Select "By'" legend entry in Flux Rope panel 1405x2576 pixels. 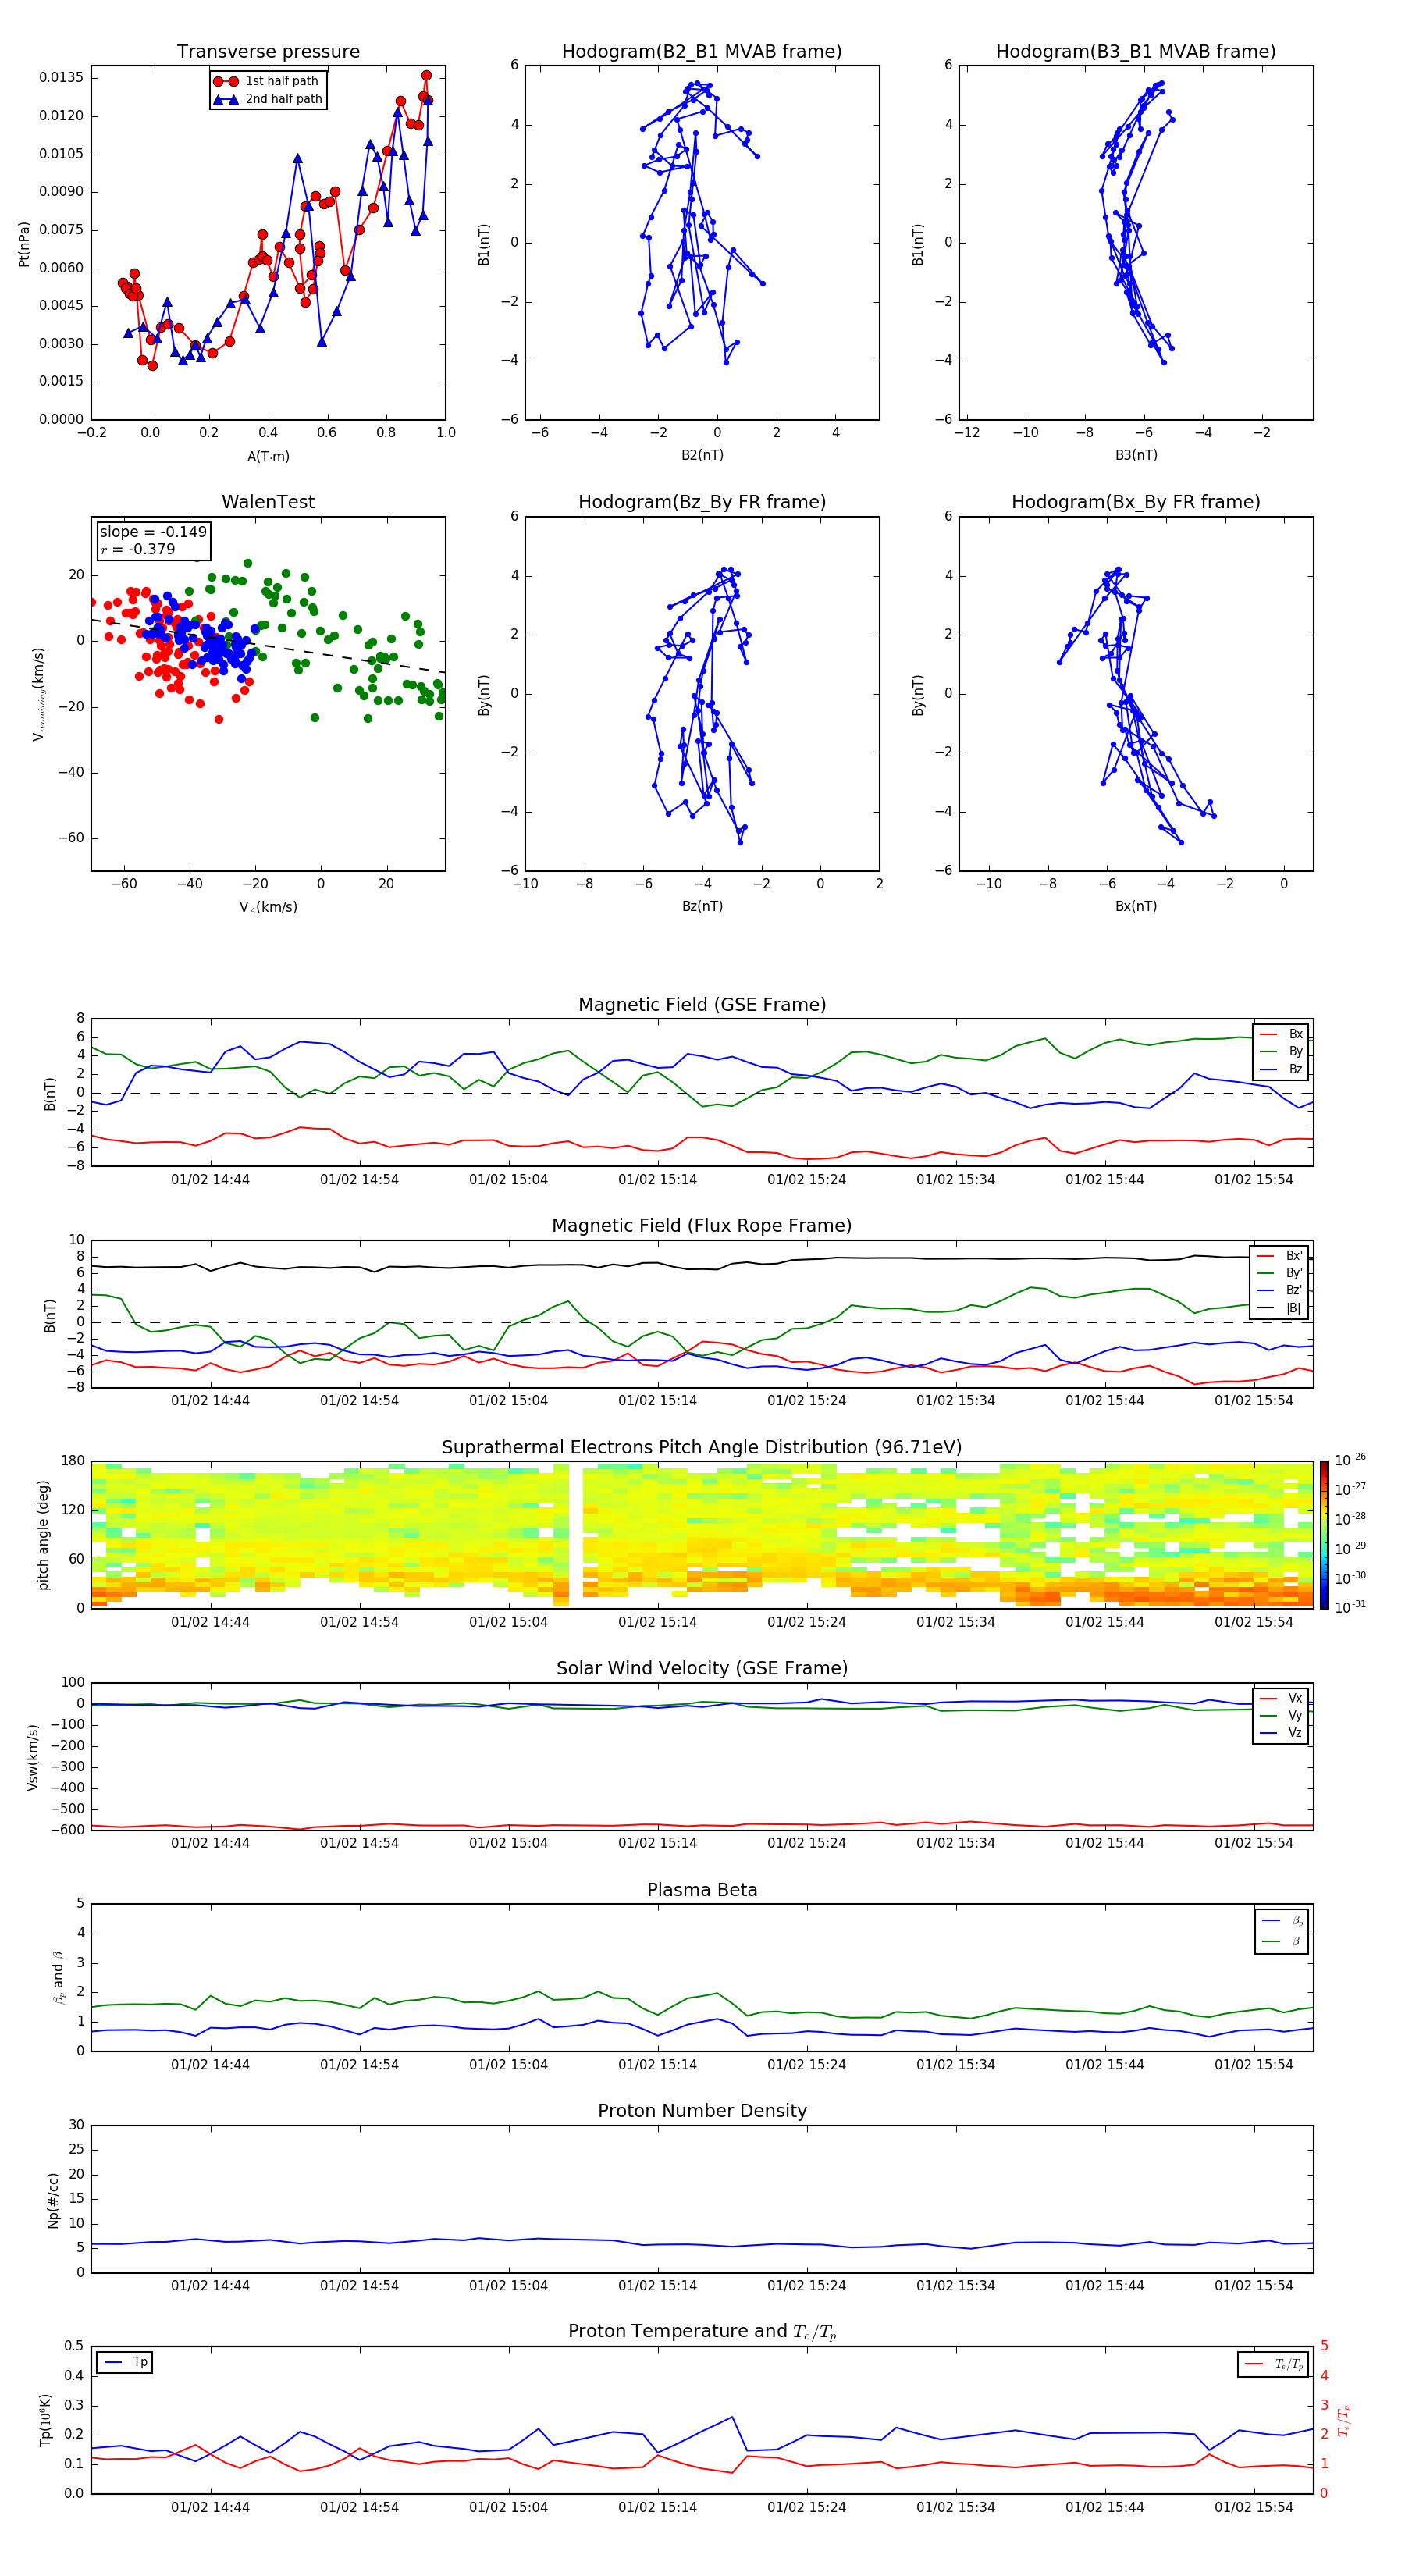1280,1273
